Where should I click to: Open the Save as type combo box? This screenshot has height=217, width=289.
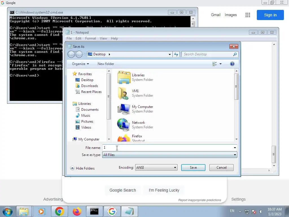tap(170, 155)
